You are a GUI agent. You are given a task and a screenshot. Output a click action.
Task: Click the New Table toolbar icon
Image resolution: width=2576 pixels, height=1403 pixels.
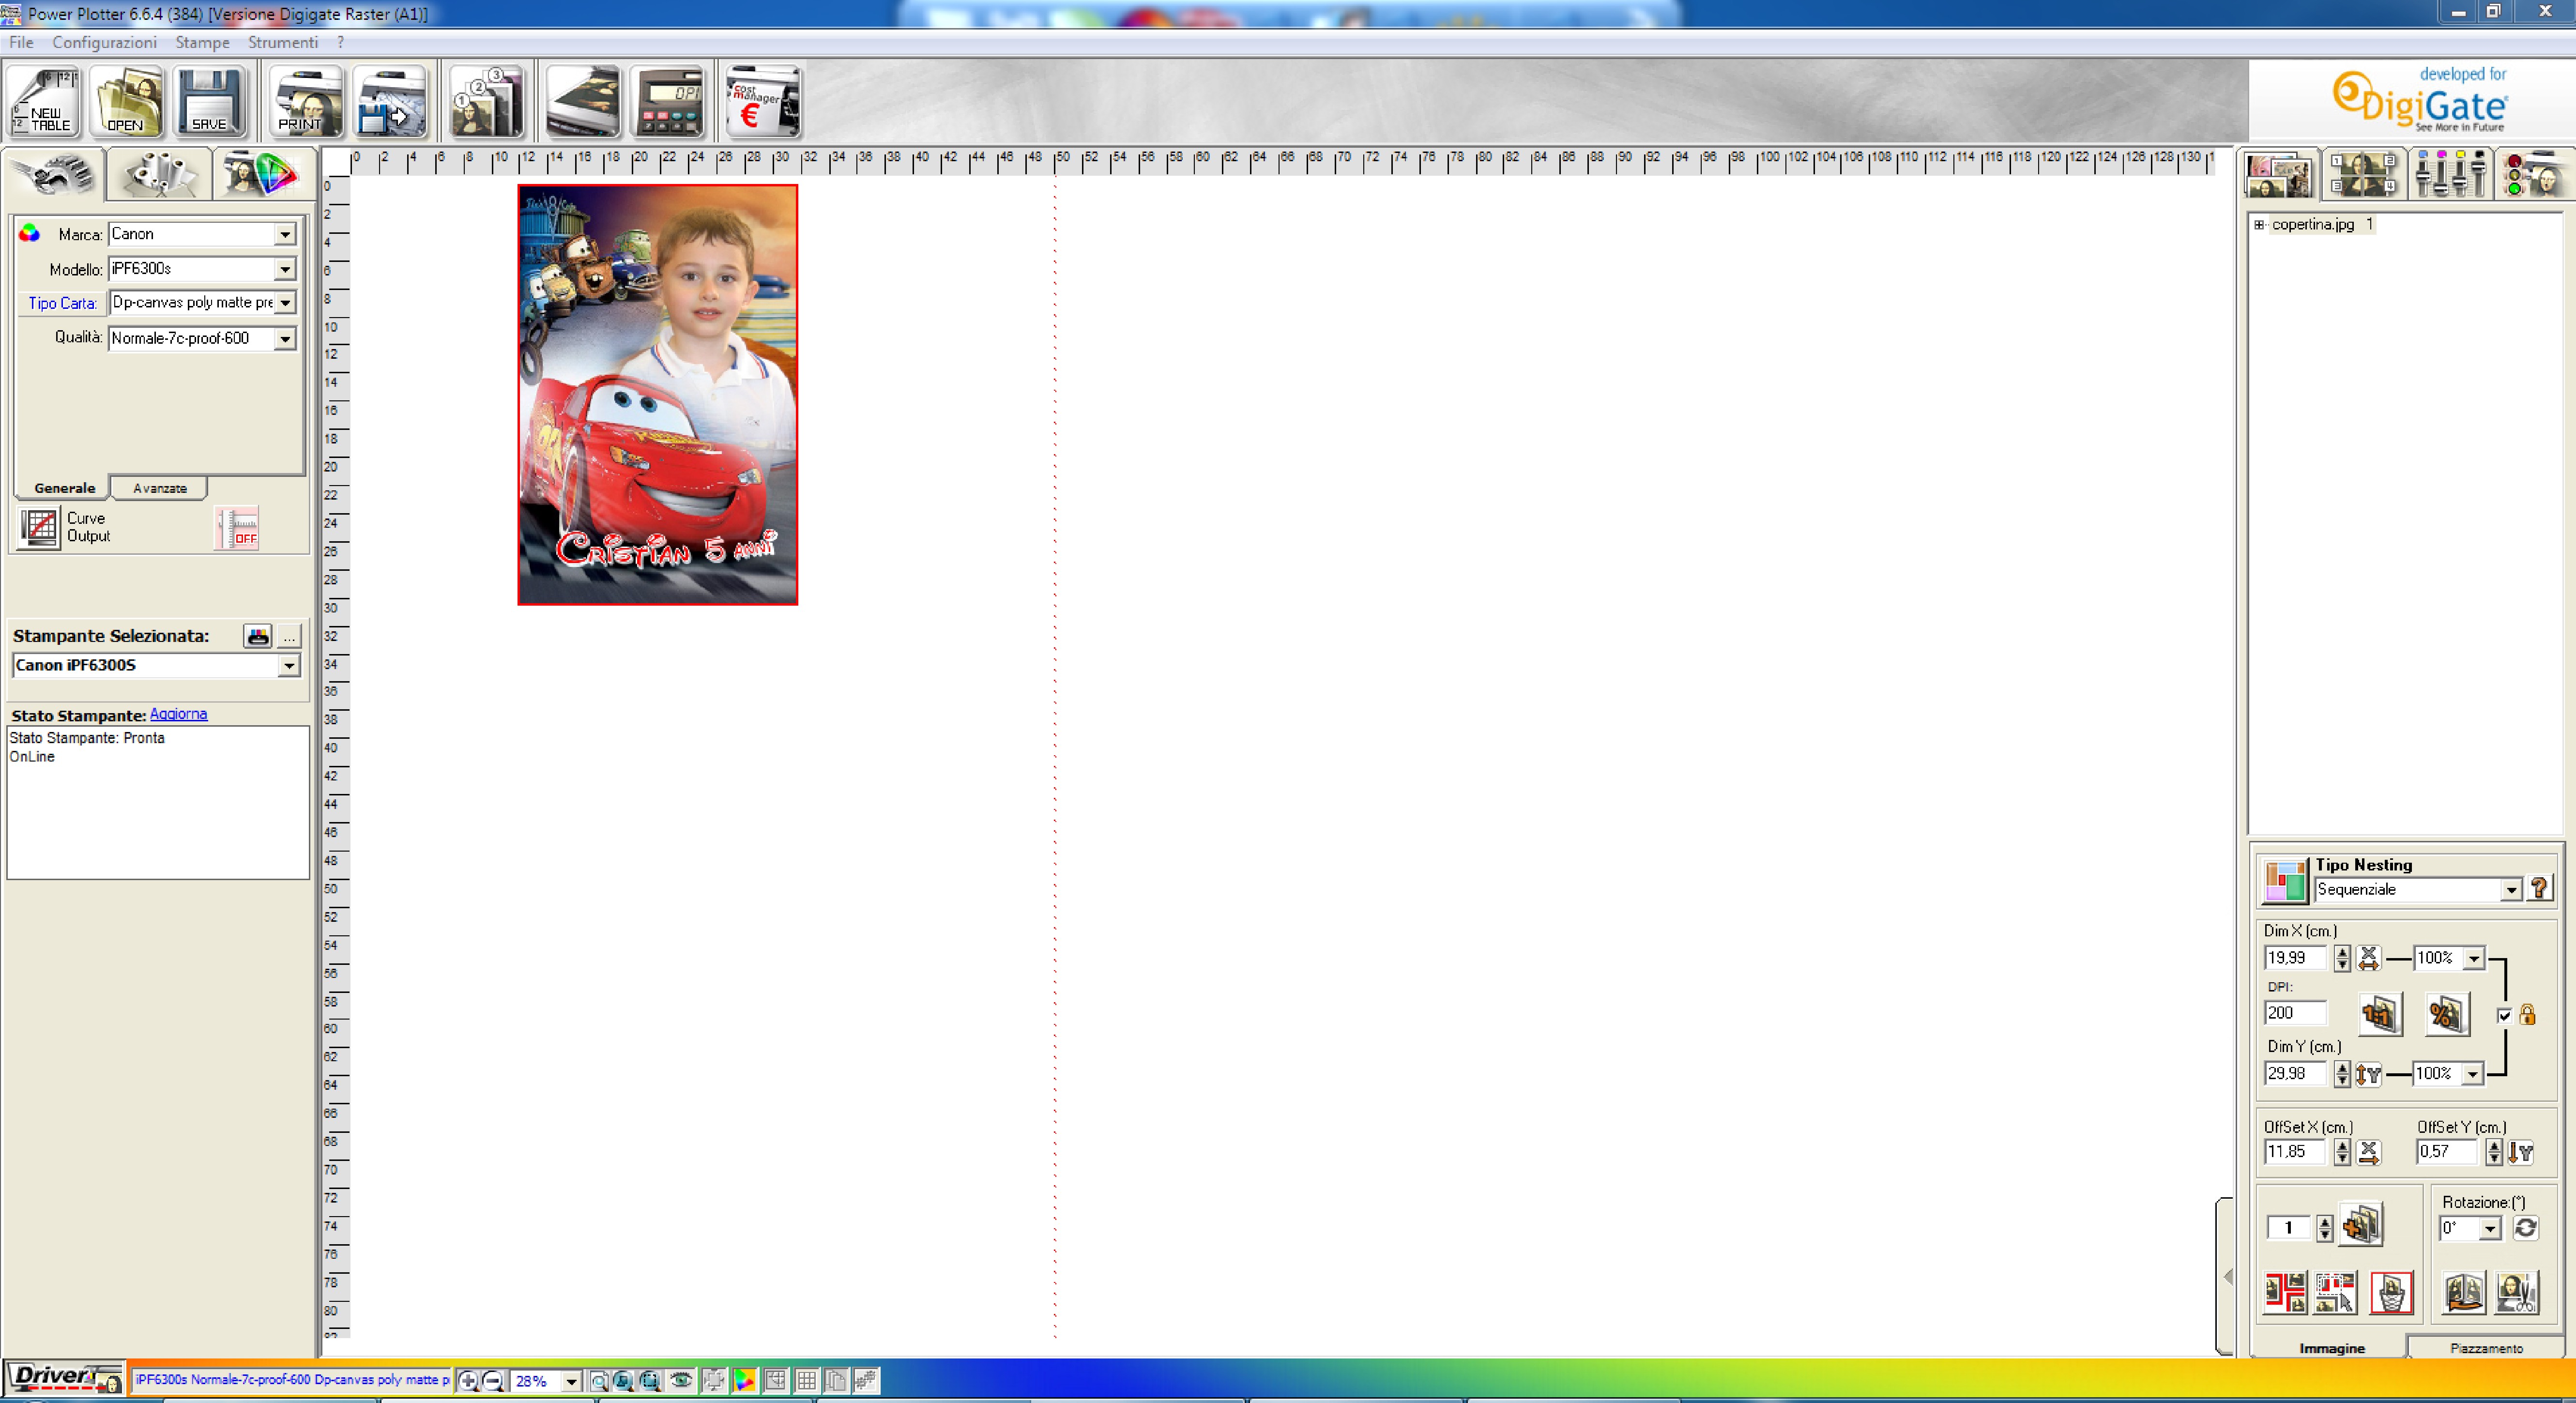(44, 101)
